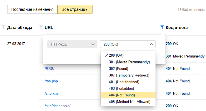Choose 401 (Unauthorized) status code
Viewport: 206px width, 111px height.
click(x=128, y=82)
